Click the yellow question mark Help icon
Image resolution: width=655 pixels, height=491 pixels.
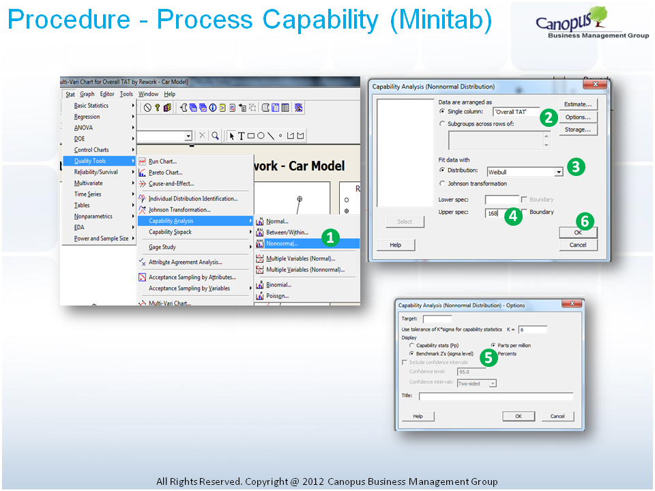(x=157, y=108)
